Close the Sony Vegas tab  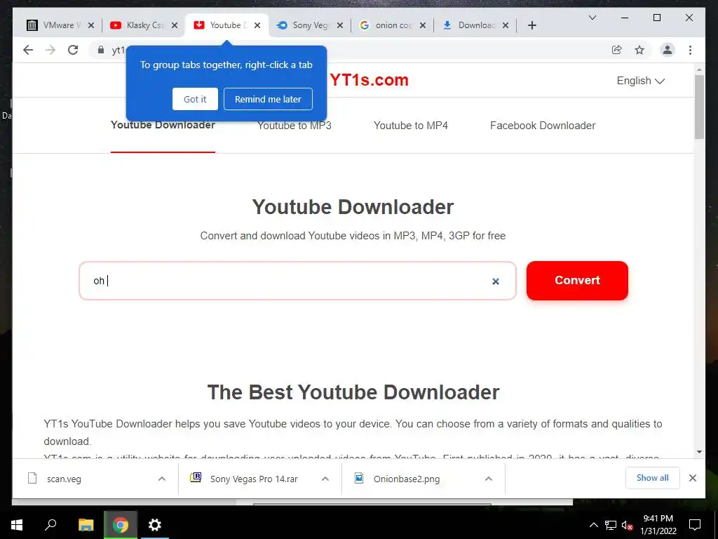340,25
